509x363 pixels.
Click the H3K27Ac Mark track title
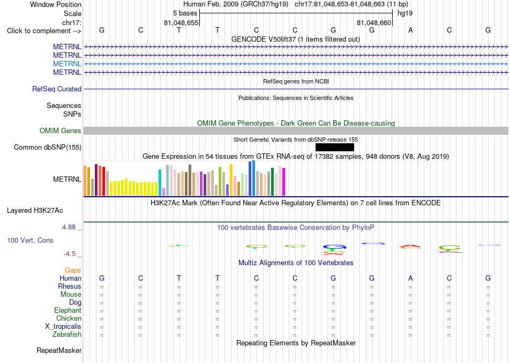point(296,203)
